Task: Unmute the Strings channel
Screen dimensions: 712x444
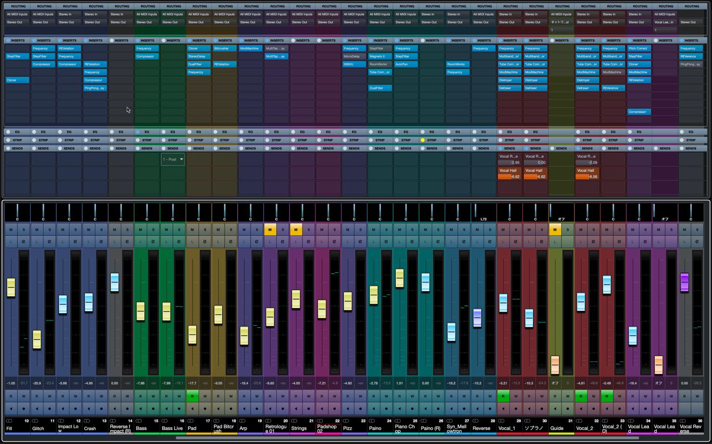Action: (x=296, y=230)
